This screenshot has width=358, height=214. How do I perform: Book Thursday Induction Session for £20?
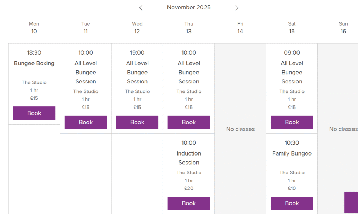coord(189,203)
